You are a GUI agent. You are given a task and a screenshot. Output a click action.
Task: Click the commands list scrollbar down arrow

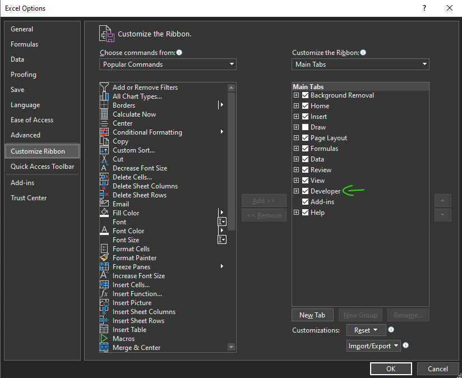point(232,347)
